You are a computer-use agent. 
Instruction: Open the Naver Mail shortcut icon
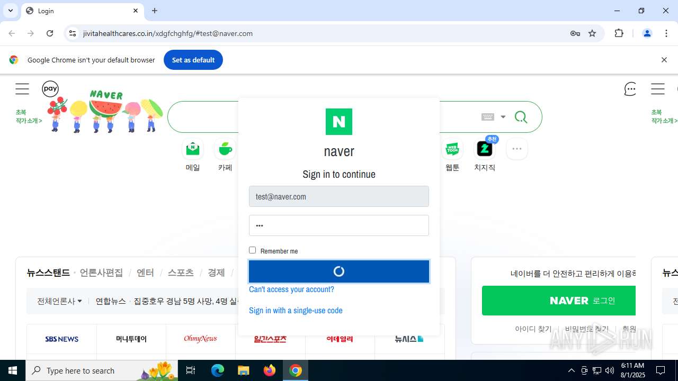193,149
